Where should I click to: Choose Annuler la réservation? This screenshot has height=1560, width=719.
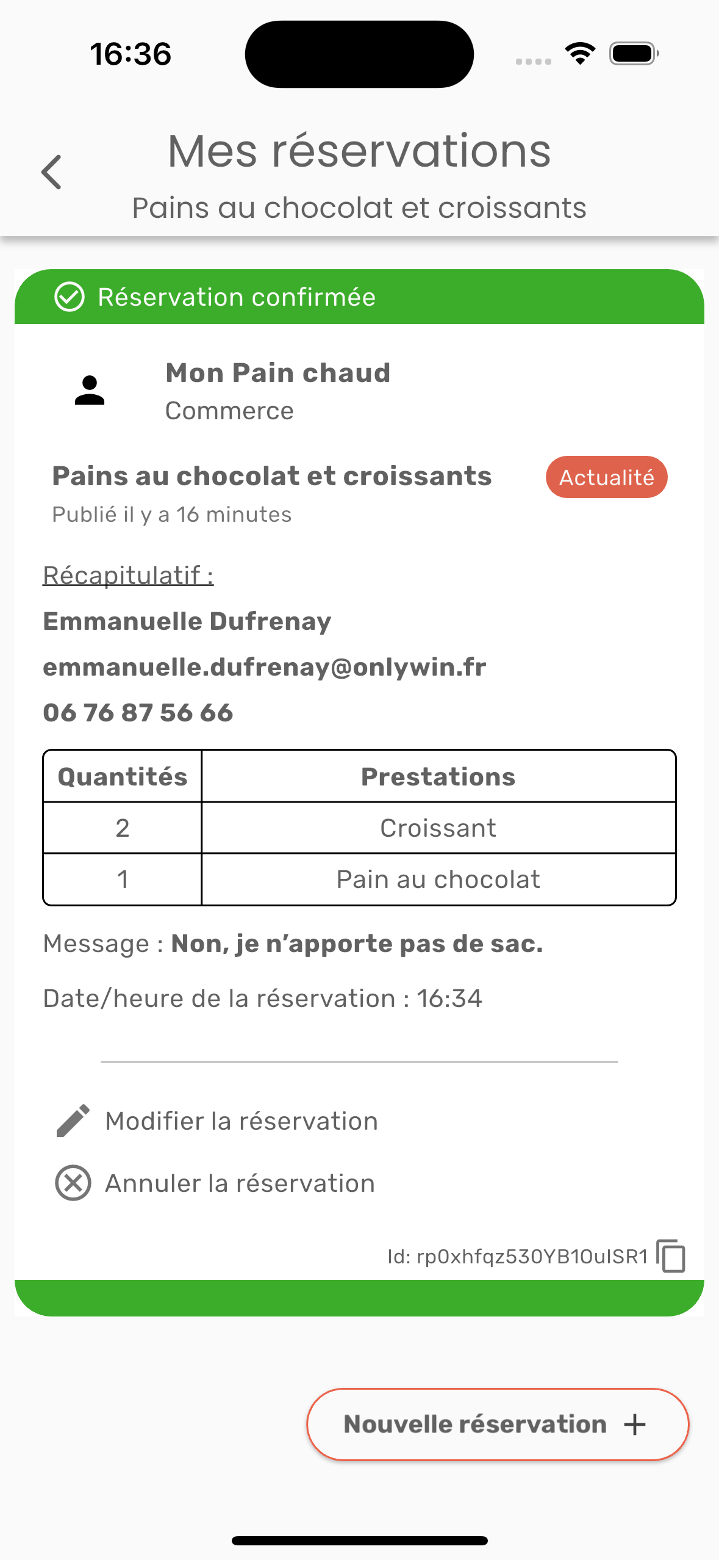240,1183
